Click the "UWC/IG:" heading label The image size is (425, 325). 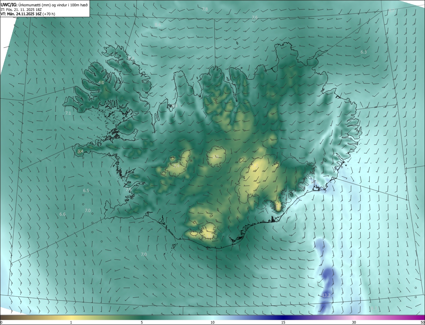[x=9, y=4]
